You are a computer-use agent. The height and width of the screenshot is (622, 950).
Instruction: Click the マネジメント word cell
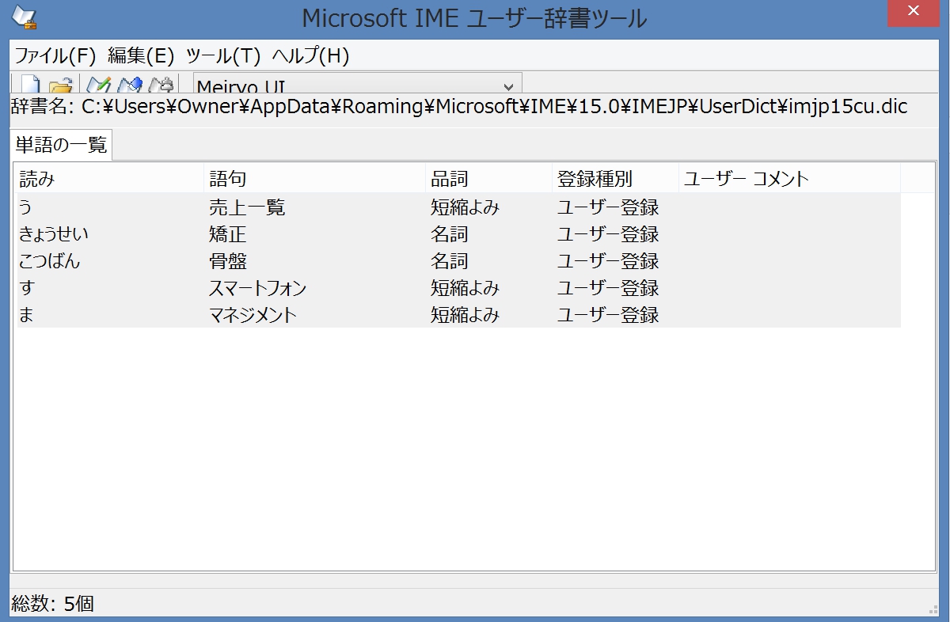(253, 315)
